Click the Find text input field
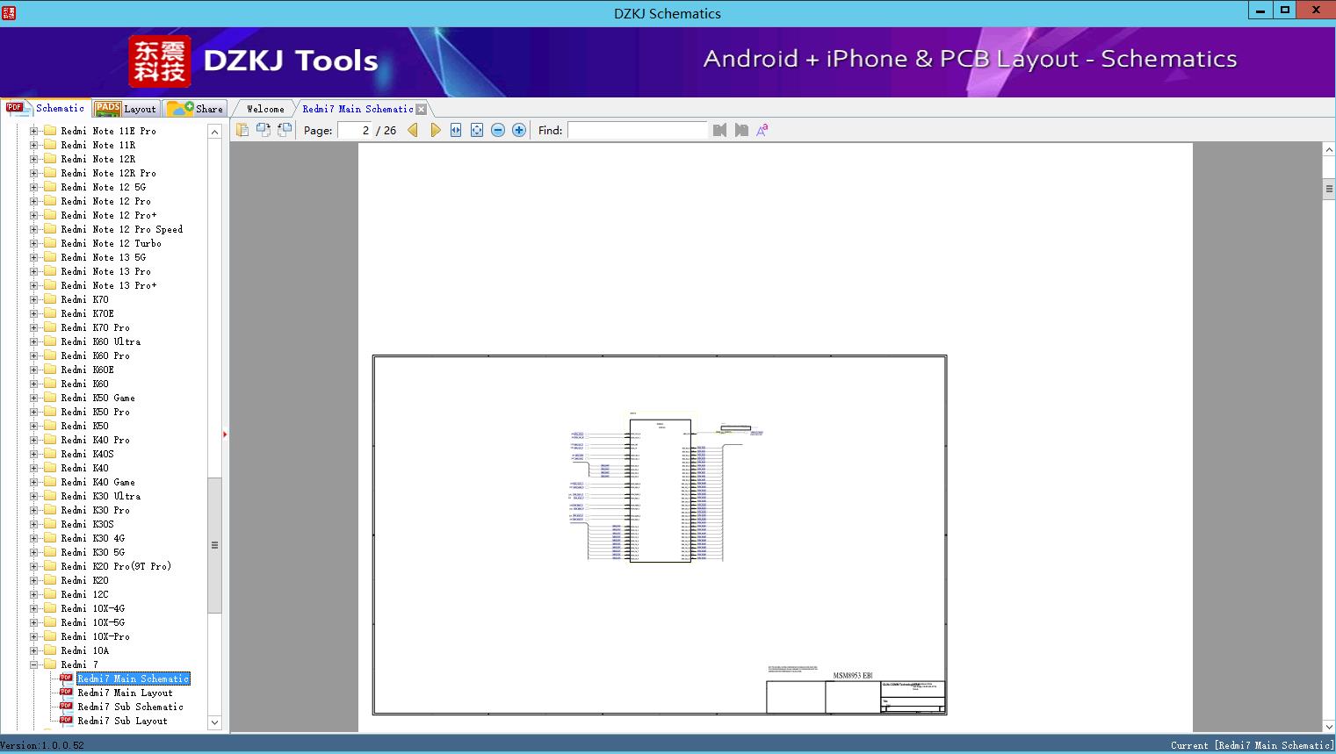 tap(637, 130)
